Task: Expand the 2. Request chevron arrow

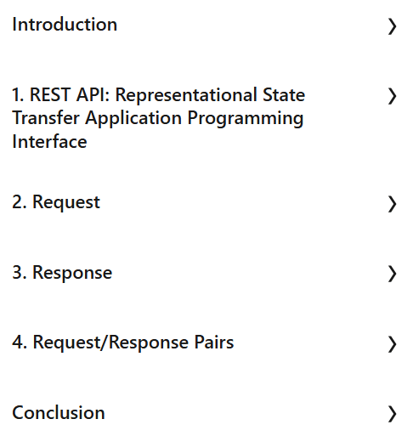Action: click(392, 204)
